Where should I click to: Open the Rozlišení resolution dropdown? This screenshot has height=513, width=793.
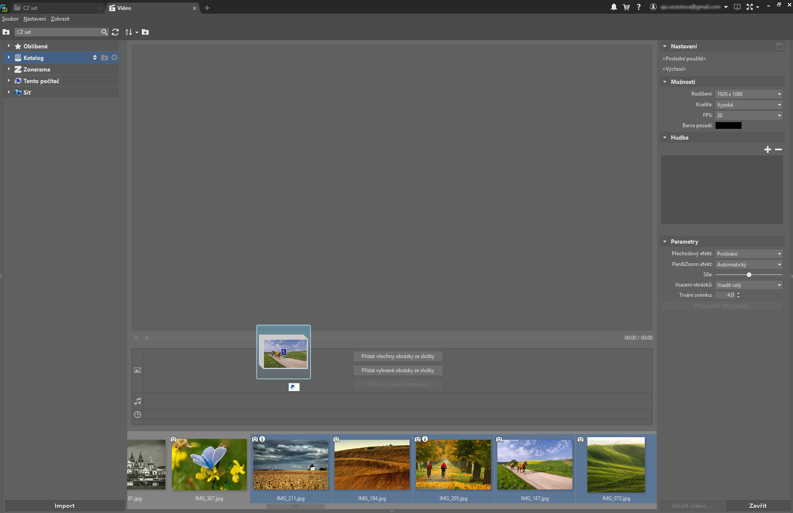tap(748, 94)
